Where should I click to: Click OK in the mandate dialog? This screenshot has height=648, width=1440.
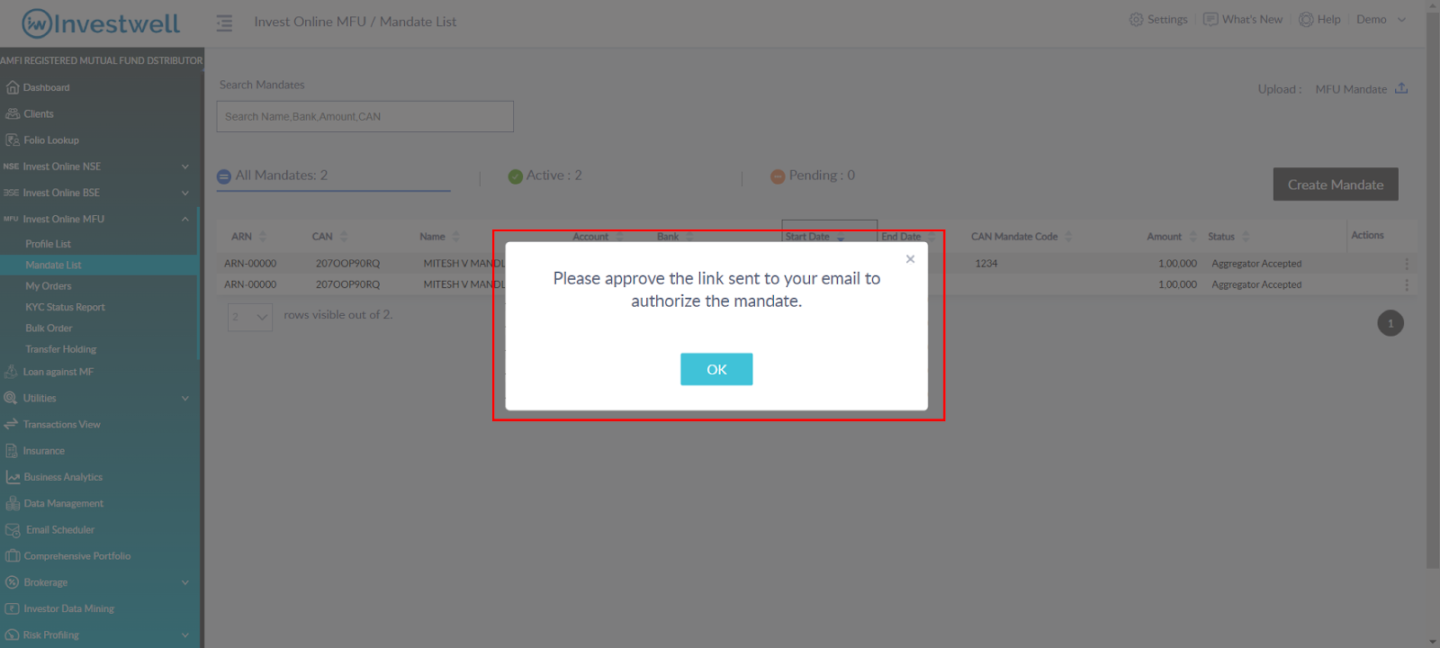pyautogui.click(x=716, y=369)
